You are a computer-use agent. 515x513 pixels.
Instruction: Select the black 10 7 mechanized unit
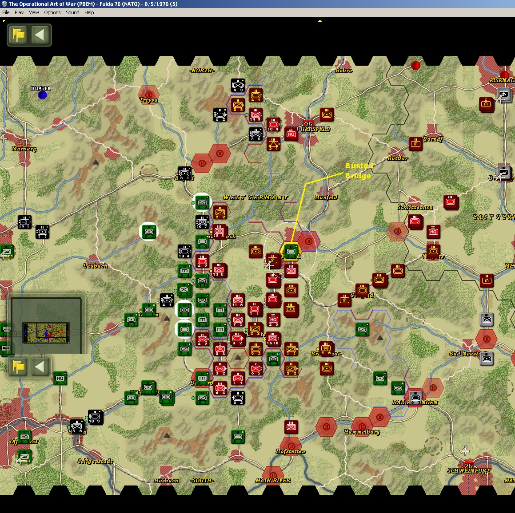tap(202, 222)
